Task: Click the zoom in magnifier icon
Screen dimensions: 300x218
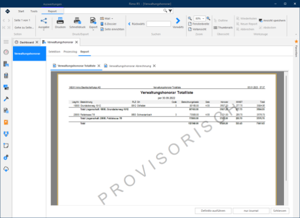Action: click(208, 18)
